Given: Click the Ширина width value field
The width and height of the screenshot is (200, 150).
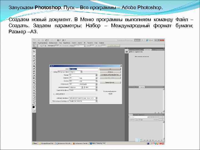Looking at the screenshot, I should point(74,78).
